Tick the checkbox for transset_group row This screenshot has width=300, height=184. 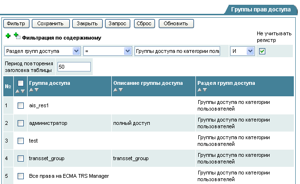[x=20, y=158]
